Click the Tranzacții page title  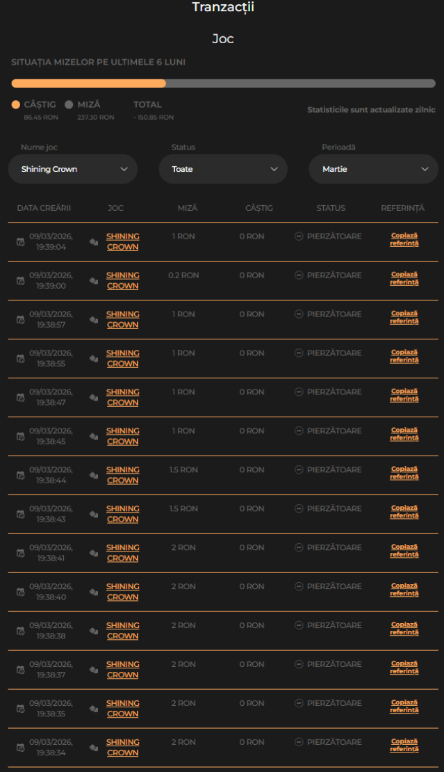point(223,8)
